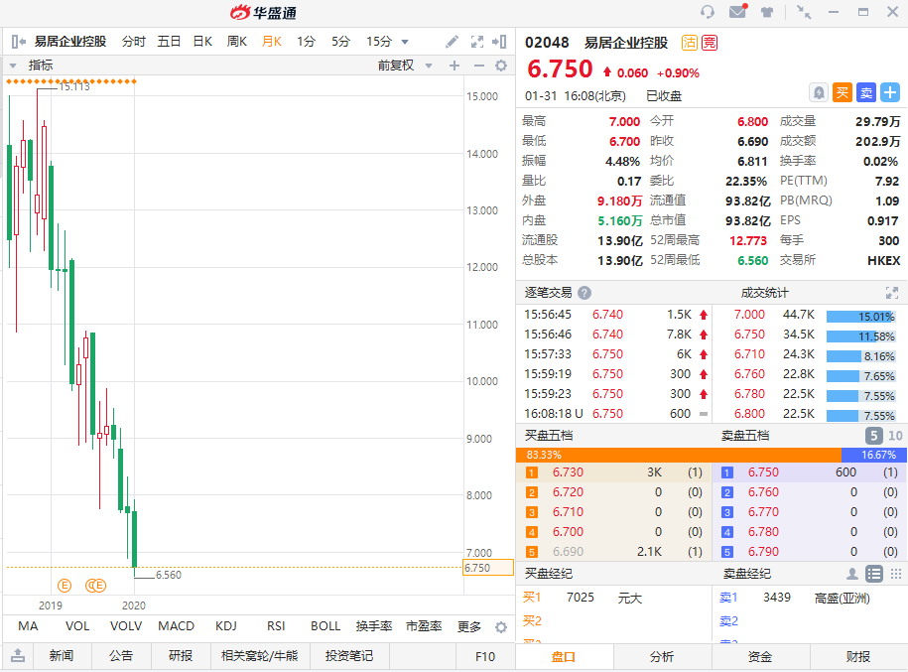Expand the 15分 interval dropdown arrow
The width and height of the screenshot is (908, 672).
[x=405, y=42]
